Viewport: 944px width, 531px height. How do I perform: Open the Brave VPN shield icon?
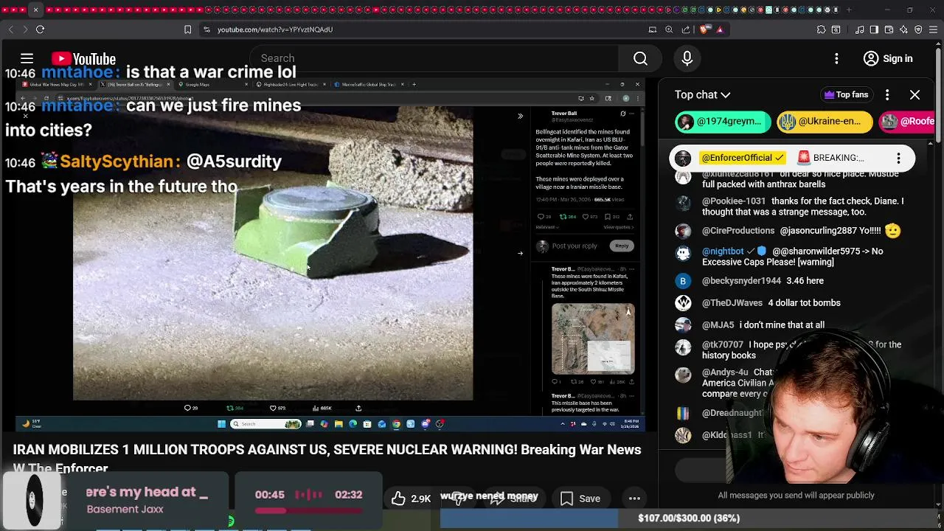pyautogui.click(x=918, y=29)
